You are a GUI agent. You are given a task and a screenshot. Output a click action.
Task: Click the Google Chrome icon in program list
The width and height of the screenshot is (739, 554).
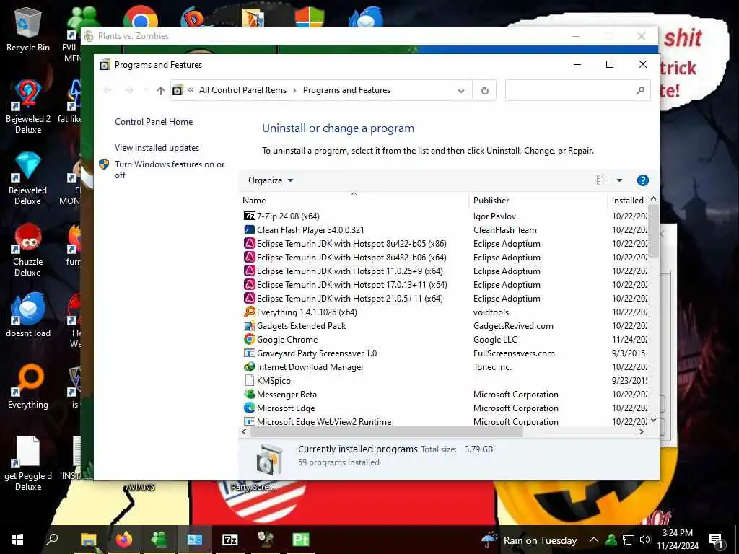tap(249, 339)
